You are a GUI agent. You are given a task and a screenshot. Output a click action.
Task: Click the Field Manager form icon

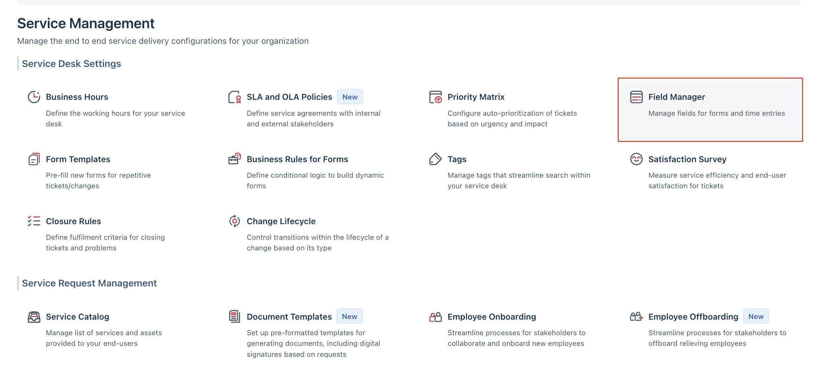click(636, 97)
